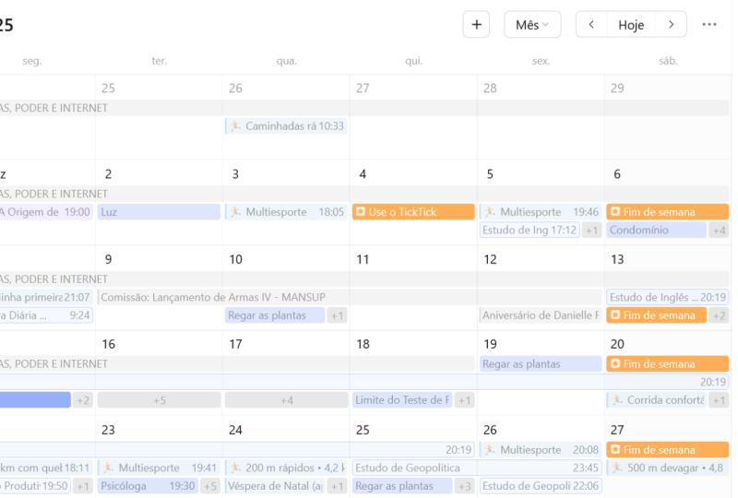The height and width of the screenshot is (498, 738).
Task: Expand +1 more events on day 24
Action: tap(337, 486)
